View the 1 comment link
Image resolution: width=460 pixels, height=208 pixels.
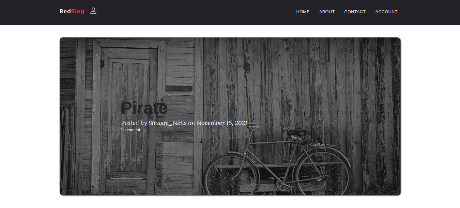click(131, 130)
